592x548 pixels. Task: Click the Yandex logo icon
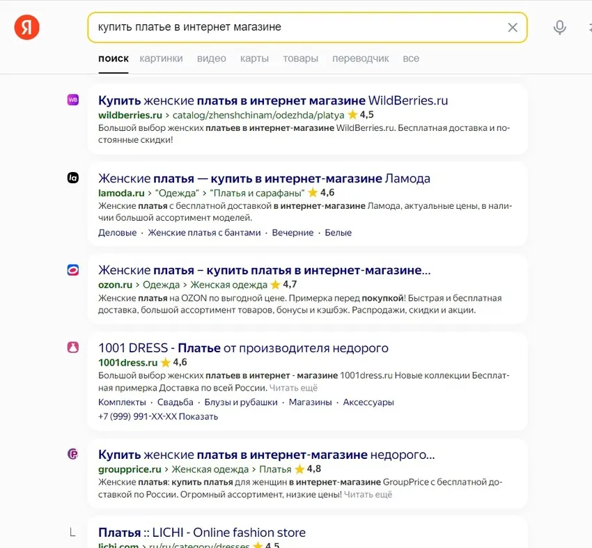[x=26, y=26]
